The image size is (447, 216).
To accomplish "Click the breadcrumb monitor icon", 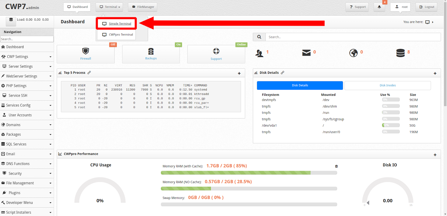I will point(427,22).
